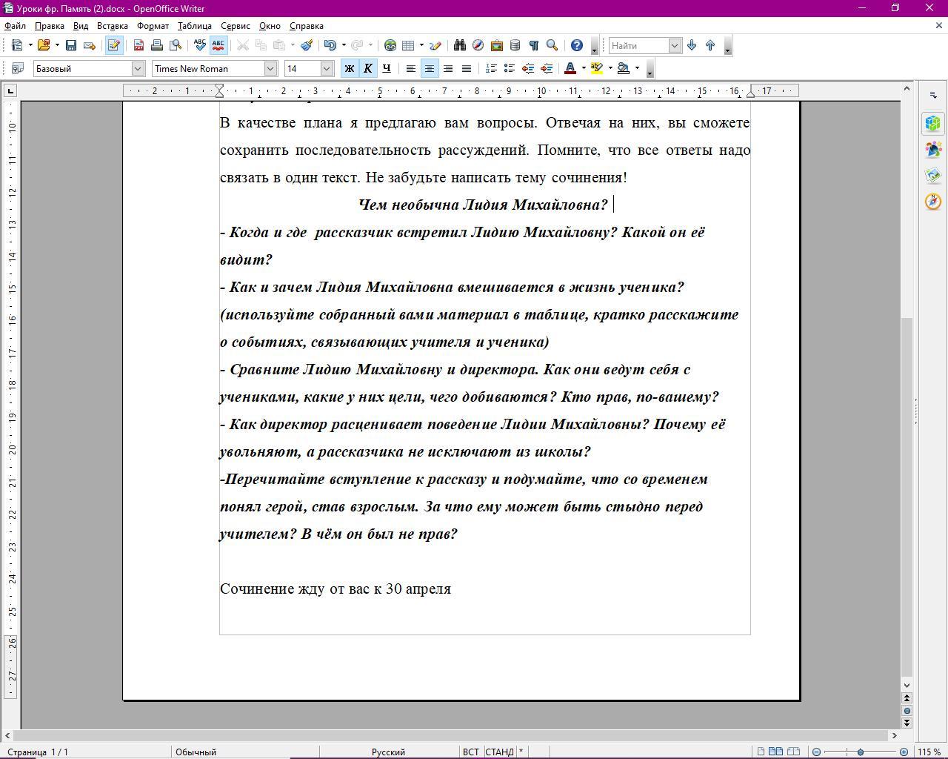
Task: Toggle automatic spell checking
Action: (218, 45)
